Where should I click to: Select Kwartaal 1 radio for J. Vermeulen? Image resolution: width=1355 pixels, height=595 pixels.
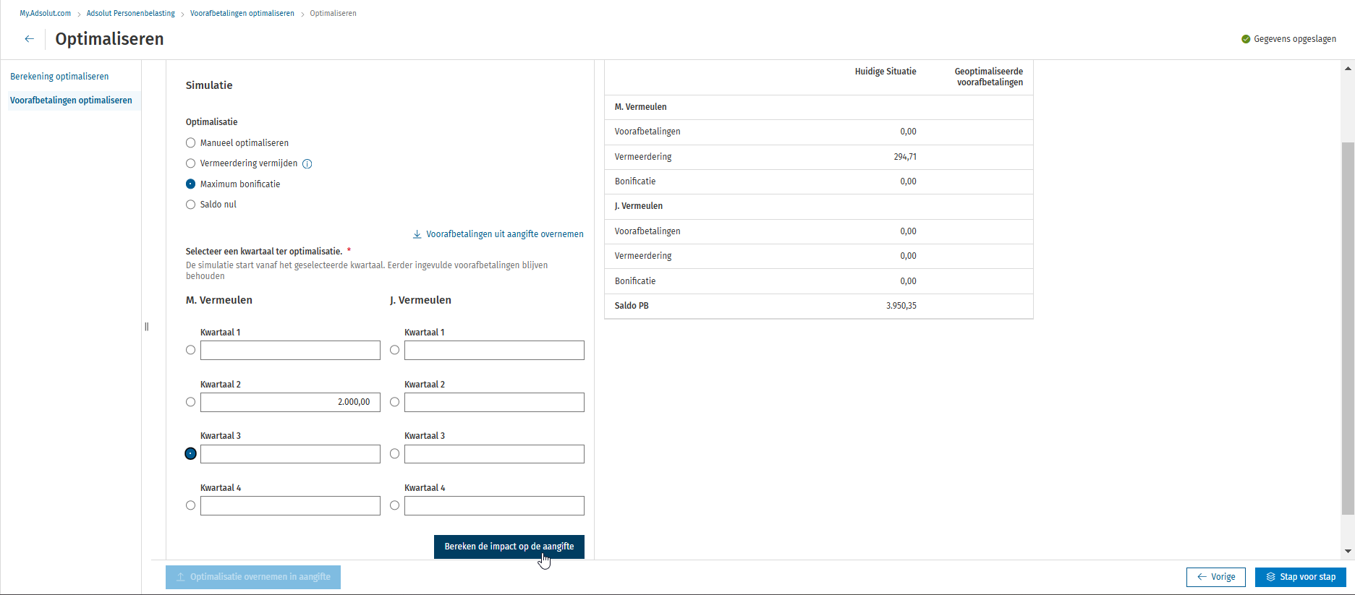[394, 350]
